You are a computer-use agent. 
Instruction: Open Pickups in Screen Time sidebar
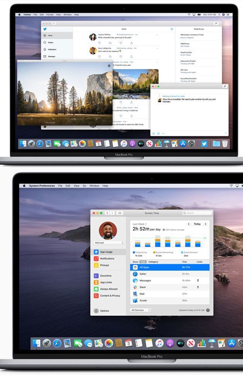[x=104, y=265]
